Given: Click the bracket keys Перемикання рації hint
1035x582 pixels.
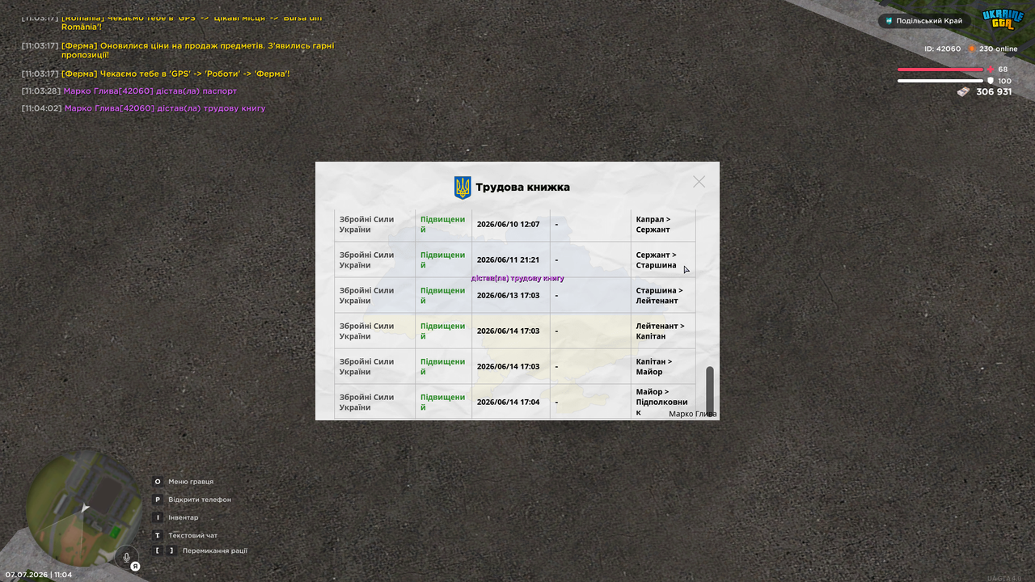Looking at the screenshot, I should [x=201, y=550].
